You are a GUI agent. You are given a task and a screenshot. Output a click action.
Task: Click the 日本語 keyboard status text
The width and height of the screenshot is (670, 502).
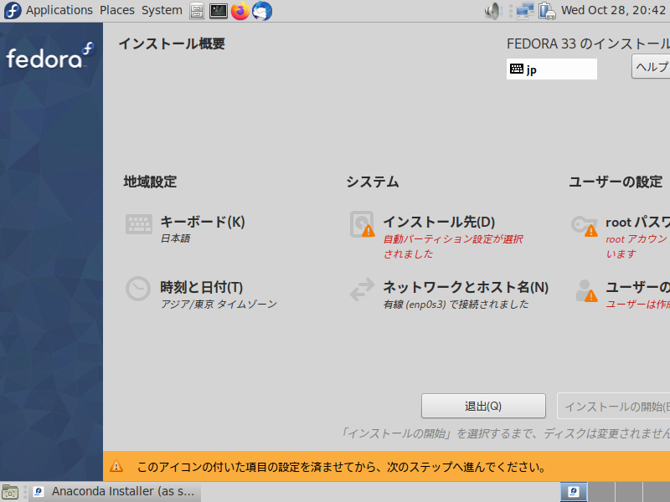tap(175, 238)
